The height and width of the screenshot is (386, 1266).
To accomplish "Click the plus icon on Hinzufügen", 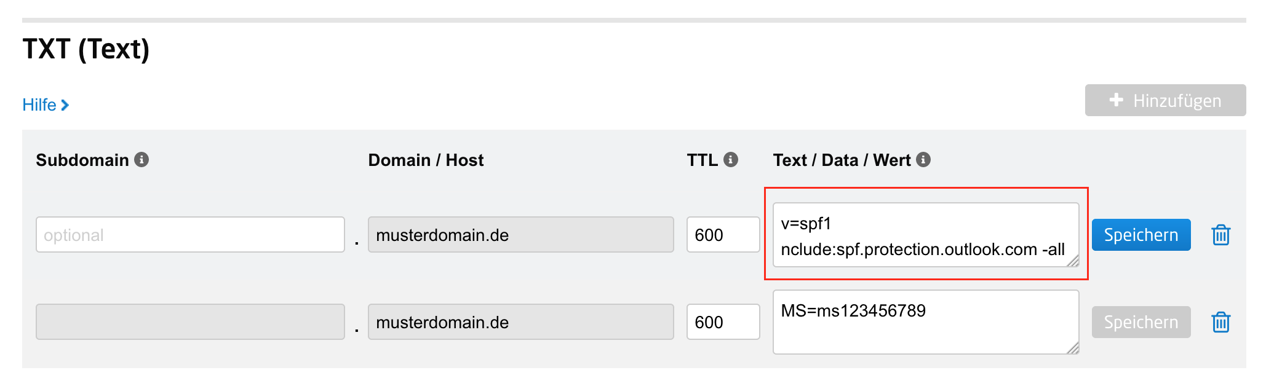I will 1117,100.
